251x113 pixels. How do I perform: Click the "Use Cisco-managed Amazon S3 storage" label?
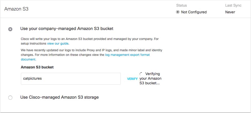click(x=59, y=97)
